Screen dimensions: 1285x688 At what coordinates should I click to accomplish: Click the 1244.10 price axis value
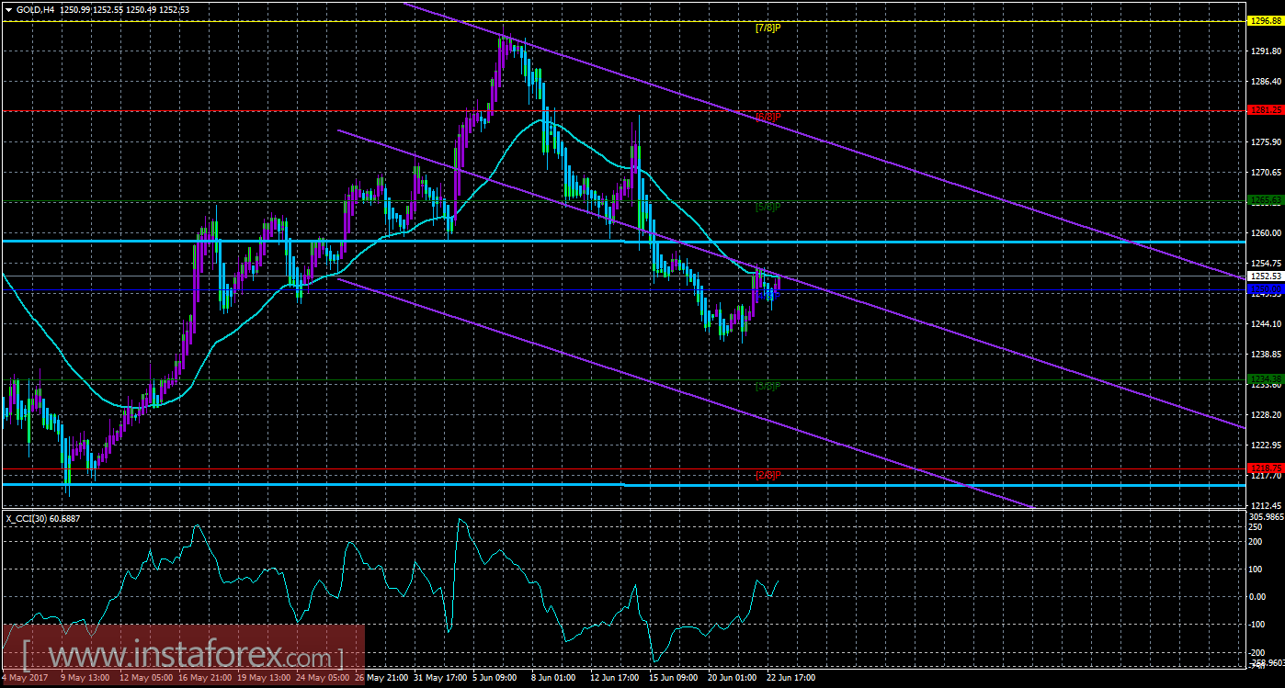point(1265,324)
